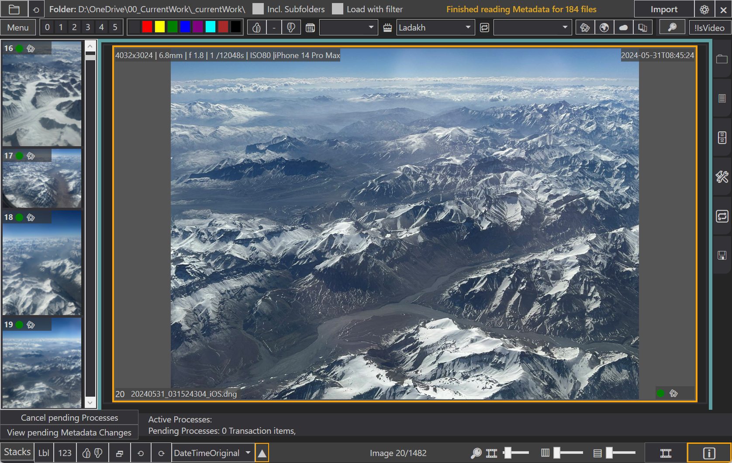Viewport: 732px width, 463px height.
Task: Open the Menu
Action: (x=18, y=27)
